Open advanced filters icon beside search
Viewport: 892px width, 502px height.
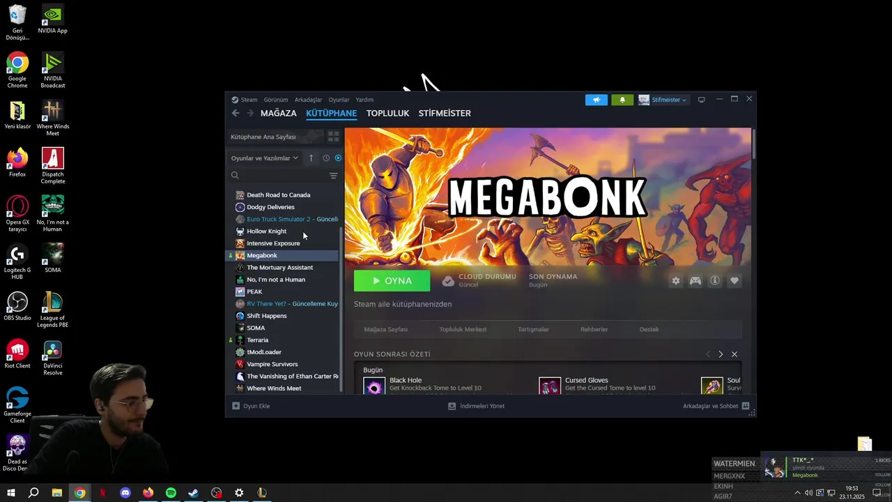[x=333, y=176]
